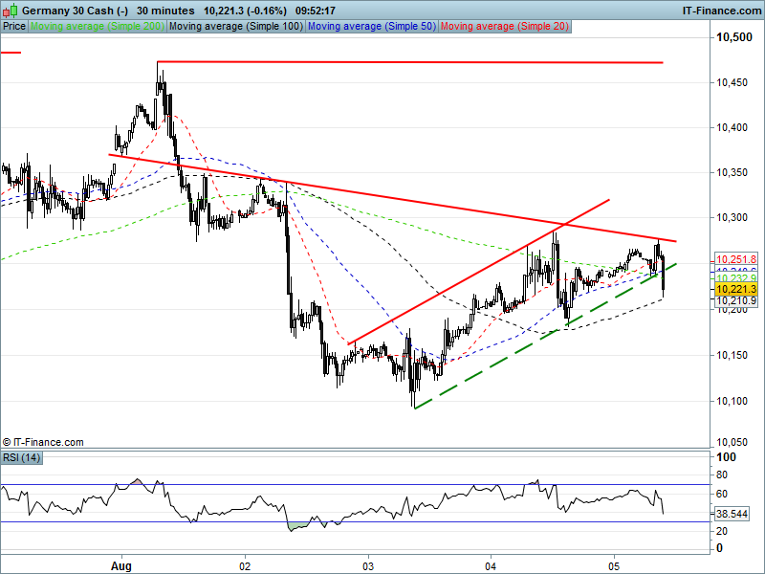Click the 10,500 price axis label
The height and width of the screenshot is (574, 765).
point(733,37)
